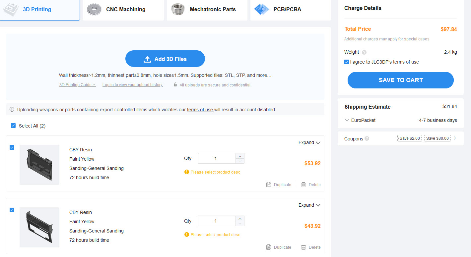471x257 pixels.
Task: Open the 3D Printing Guide link
Action: click(x=77, y=85)
